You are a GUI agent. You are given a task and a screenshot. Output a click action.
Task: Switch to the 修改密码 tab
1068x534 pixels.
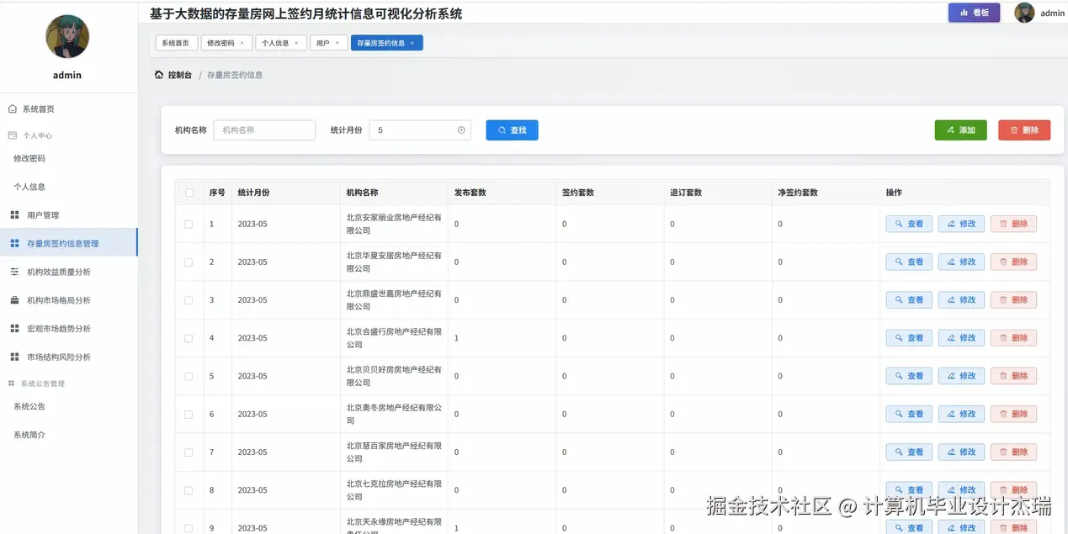(x=222, y=41)
